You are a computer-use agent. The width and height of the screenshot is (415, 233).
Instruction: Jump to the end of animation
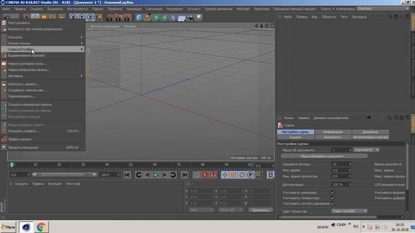(x=184, y=175)
